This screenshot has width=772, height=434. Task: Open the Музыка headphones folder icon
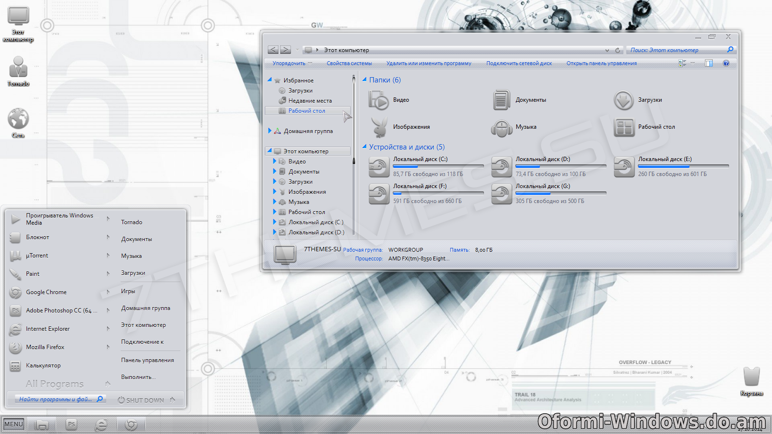tap(501, 128)
